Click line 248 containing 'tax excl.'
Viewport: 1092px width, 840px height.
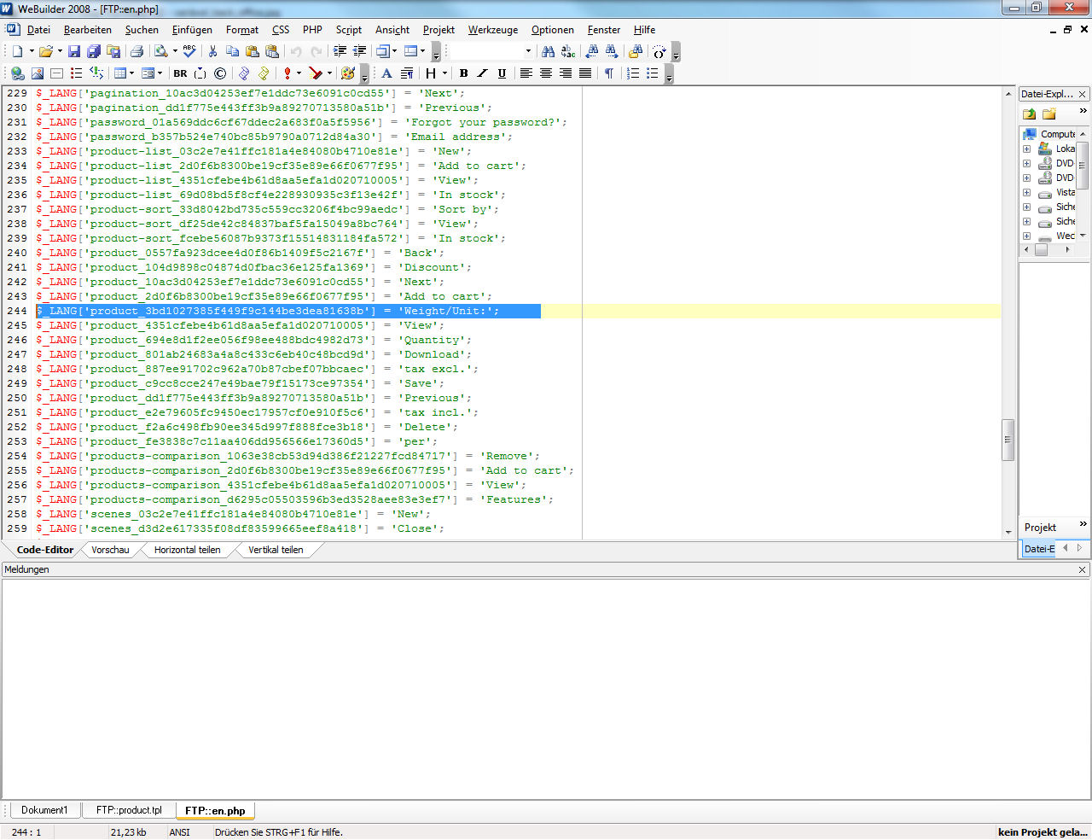pyautogui.click(x=257, y=369)
